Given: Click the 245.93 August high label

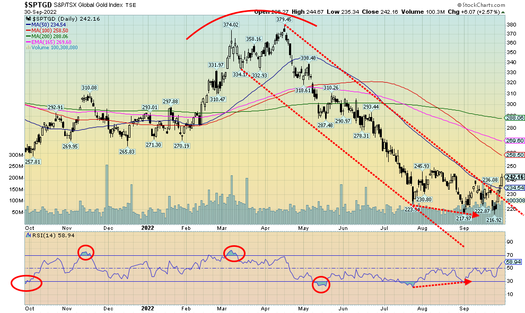Looking at the screenshot, I should click(421, 166).
